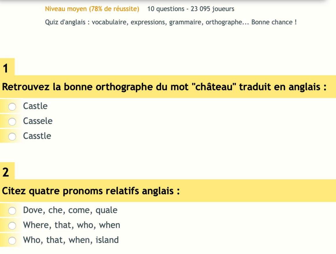Select the radio button for "Castle"
This screenshot has width=336, height=254.
12,107
